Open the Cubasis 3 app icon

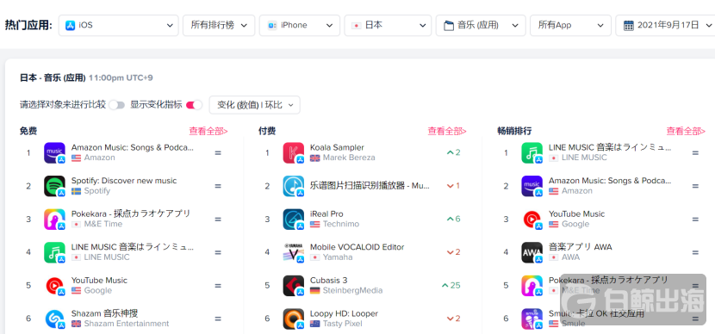pos(294,286)
